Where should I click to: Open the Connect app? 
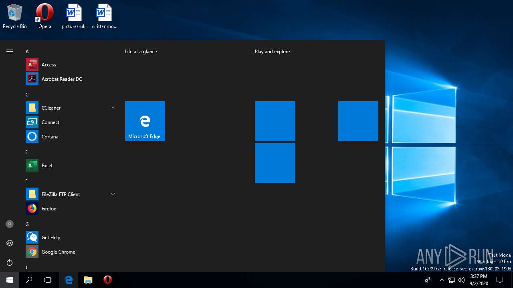tap(71, 122)
